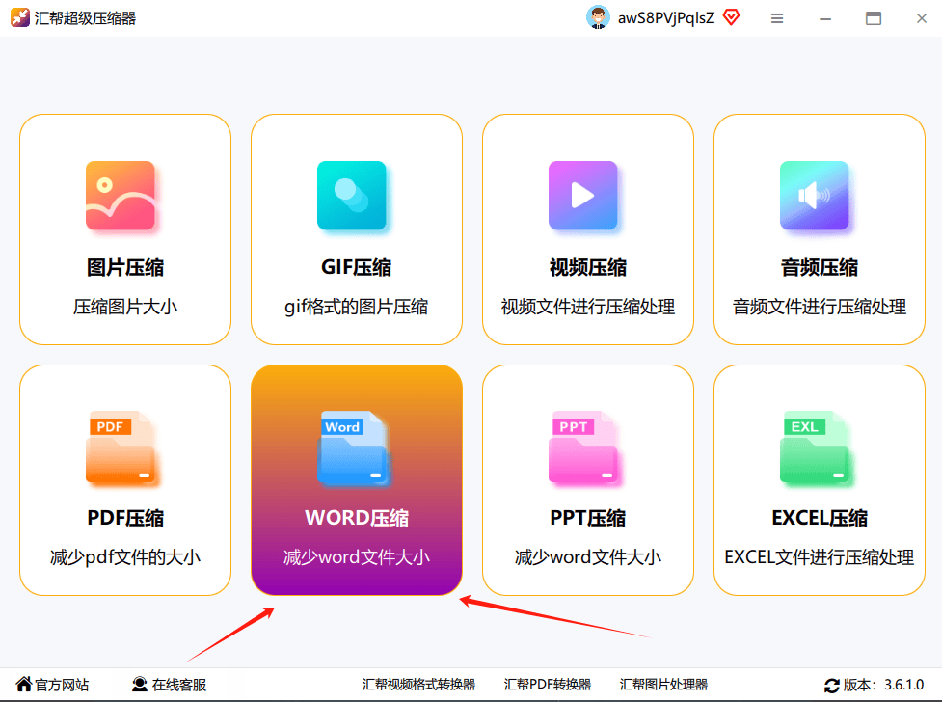
Task: Open the user avatar profile icon
Action: (x=597, y=16)
